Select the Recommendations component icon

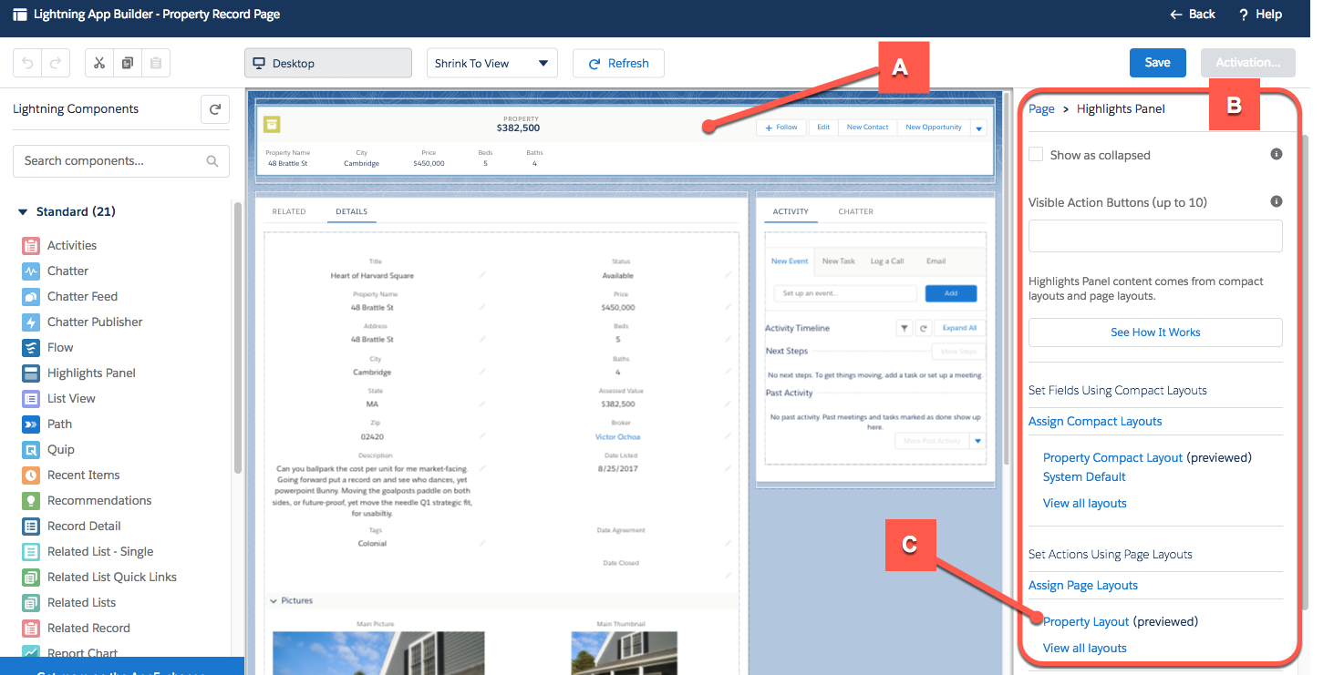click(31, 500)
